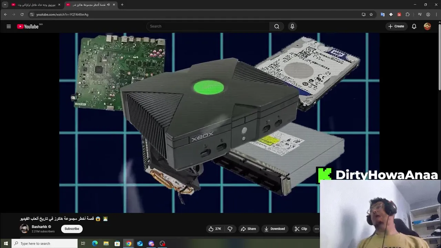
Task: Click the red extension icon in toolbar
Action: [399, 14]
